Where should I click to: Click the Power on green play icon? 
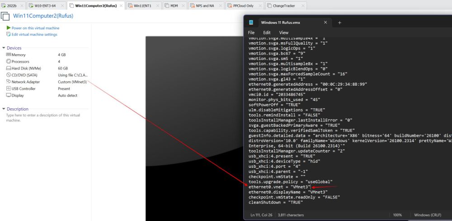tap(8, 28)
